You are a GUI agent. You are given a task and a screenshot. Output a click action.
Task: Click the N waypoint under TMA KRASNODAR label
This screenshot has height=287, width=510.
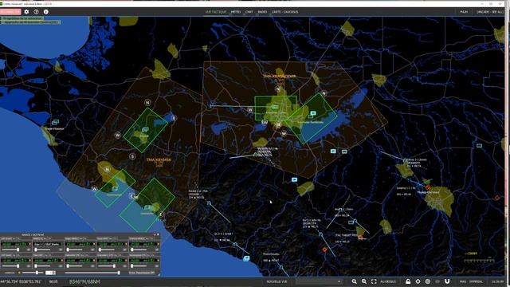click(x=278, y=88)
